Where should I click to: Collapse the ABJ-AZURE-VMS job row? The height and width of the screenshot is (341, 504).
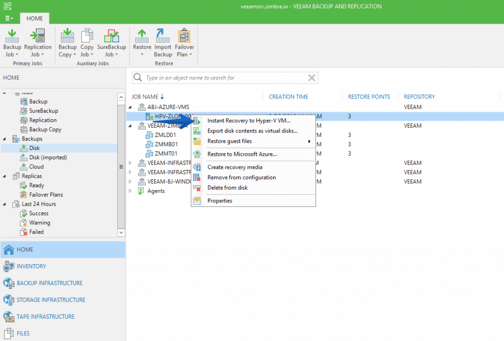pyautogui.click(x=130, y=107)
